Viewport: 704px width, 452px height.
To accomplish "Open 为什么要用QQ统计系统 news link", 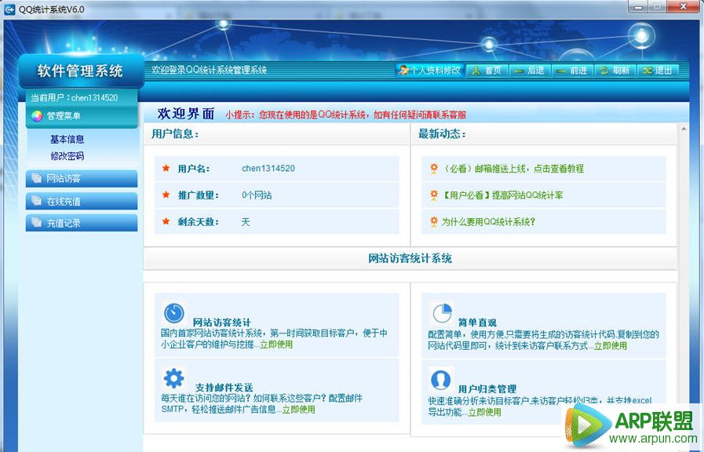I will [x=488, y=222].
